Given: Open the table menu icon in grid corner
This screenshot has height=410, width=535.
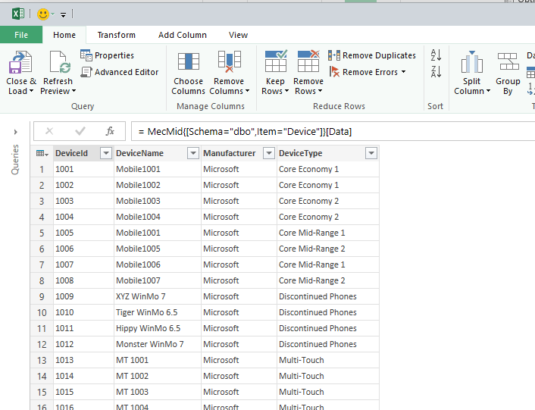Looking at the screenshot, I should [42, 154].
